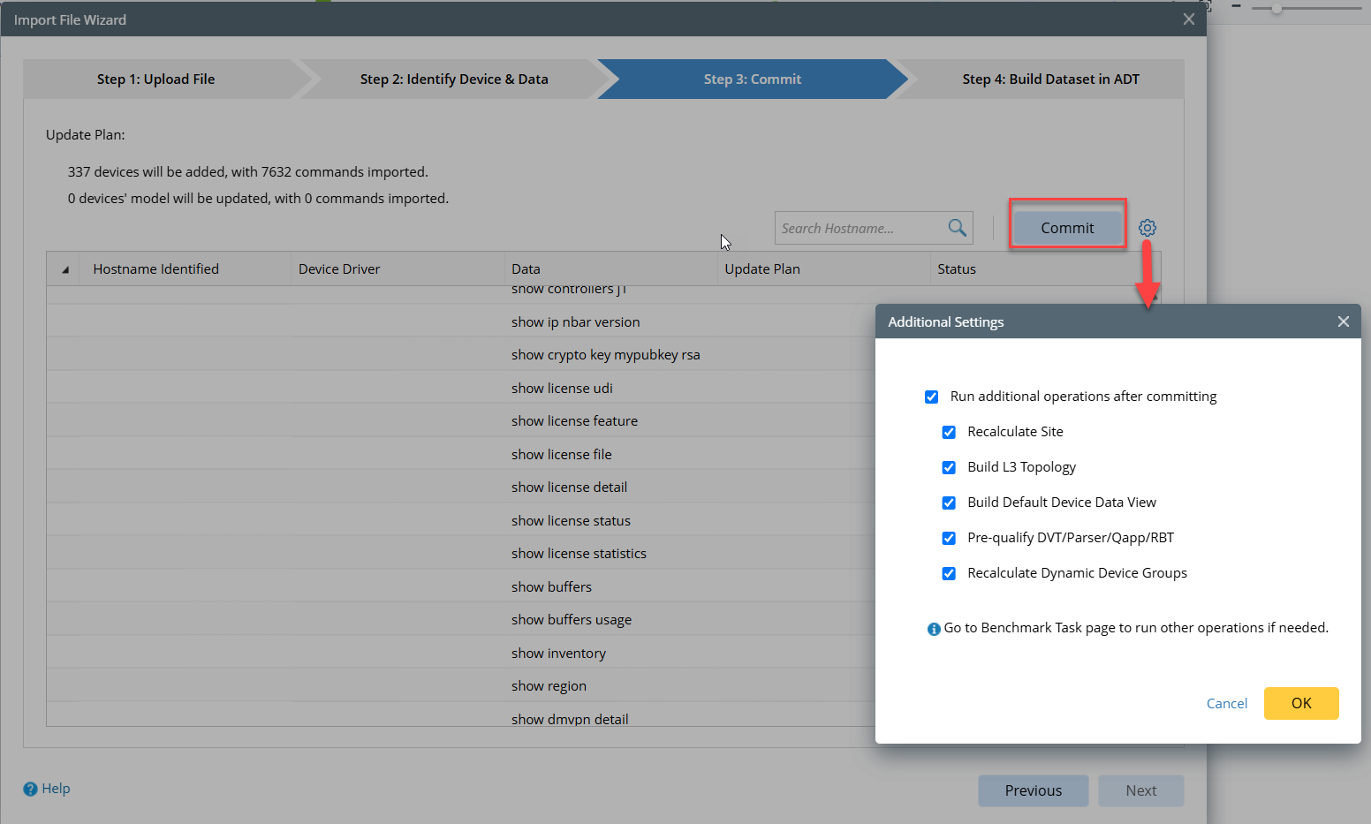Click the info icon beside Benchmark Task note
The height and width of the screenshot is (824, 1371).
coord(934,629)
